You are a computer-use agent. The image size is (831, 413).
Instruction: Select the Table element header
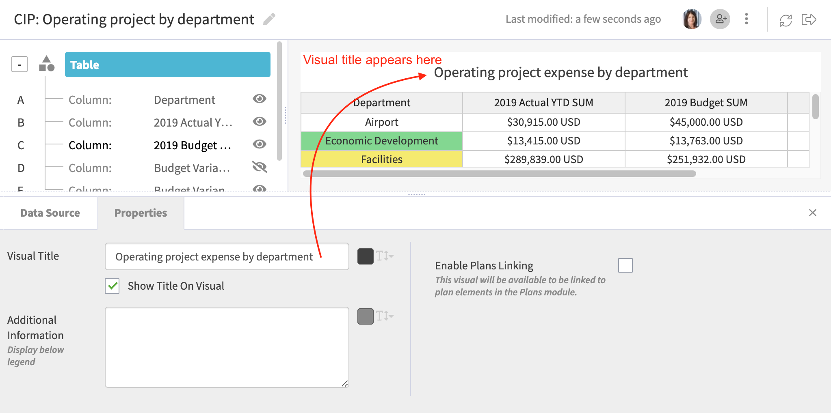click(x=168, y=65)
